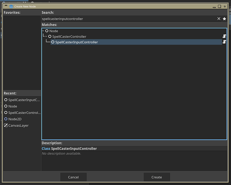Image resolution: width=231 pixels, height=185 pixels.
Task: Pick the recent Node2D entry
Action: tap(22, 119)
